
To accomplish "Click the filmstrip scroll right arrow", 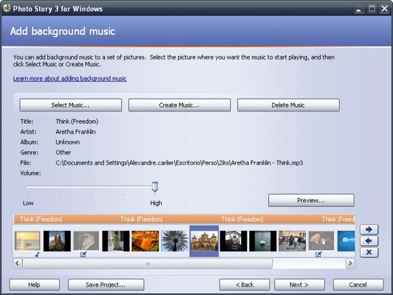I will pos(350,264).
